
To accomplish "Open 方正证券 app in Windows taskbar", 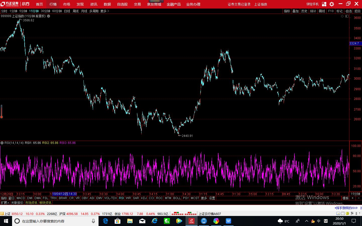I will coord(192,221).
